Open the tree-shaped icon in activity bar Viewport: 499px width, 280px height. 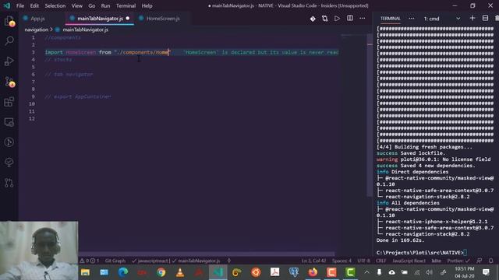[9, 163]
